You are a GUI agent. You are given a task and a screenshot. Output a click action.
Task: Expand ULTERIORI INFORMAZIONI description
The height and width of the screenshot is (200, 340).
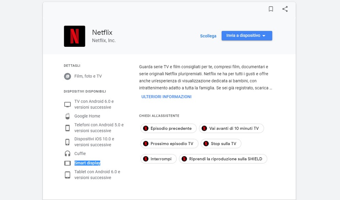coord(166,97)
